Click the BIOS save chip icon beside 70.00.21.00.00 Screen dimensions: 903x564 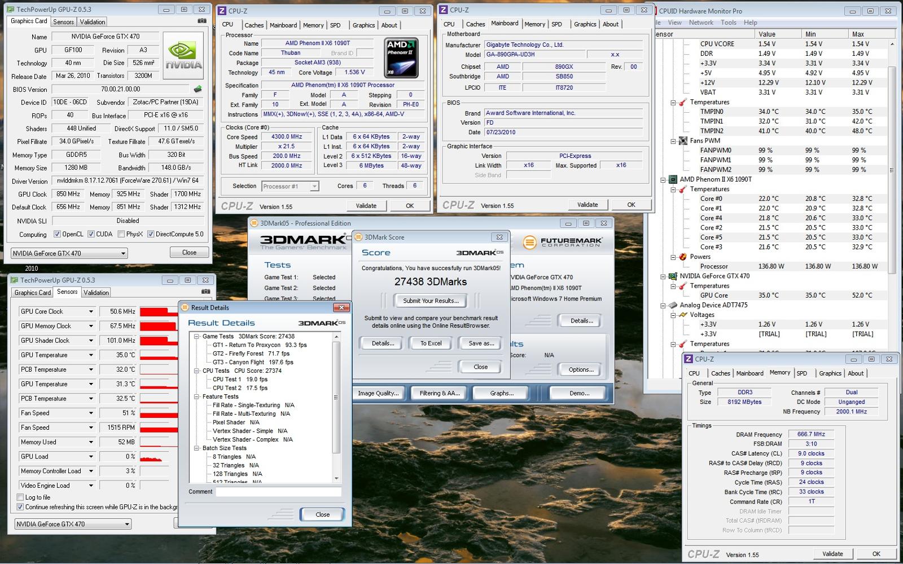198,89
